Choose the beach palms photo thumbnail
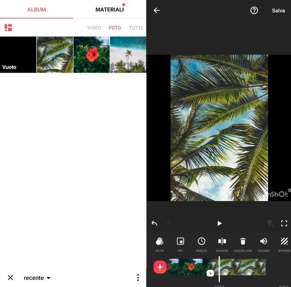This screenshot has height=287, width=291. [128, 54]
